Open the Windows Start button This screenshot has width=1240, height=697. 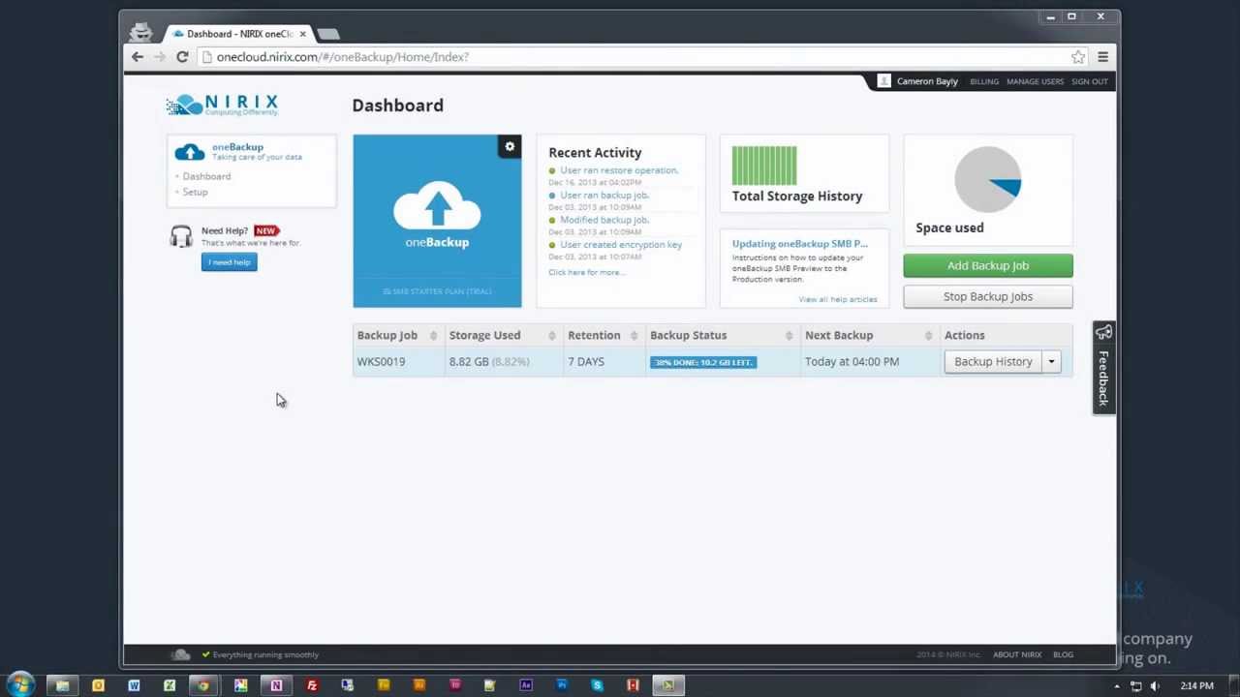click(x=20, y=685)
